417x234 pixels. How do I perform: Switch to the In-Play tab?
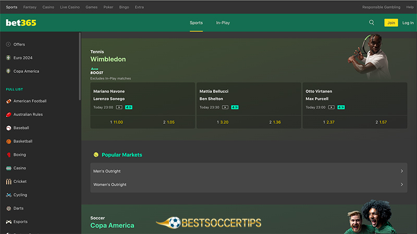[x=223, y=23]
